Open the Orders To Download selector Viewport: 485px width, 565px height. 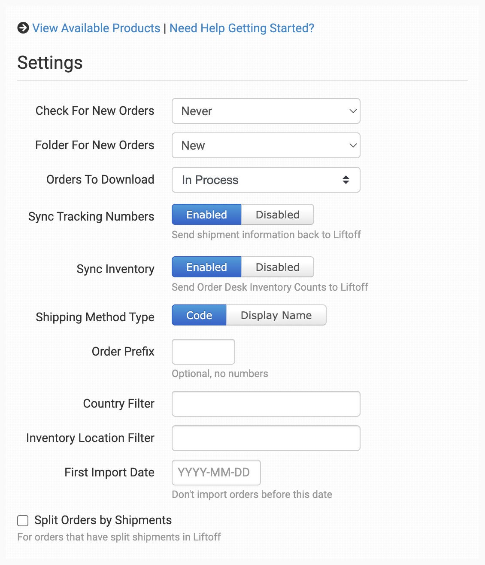(266, 180)
